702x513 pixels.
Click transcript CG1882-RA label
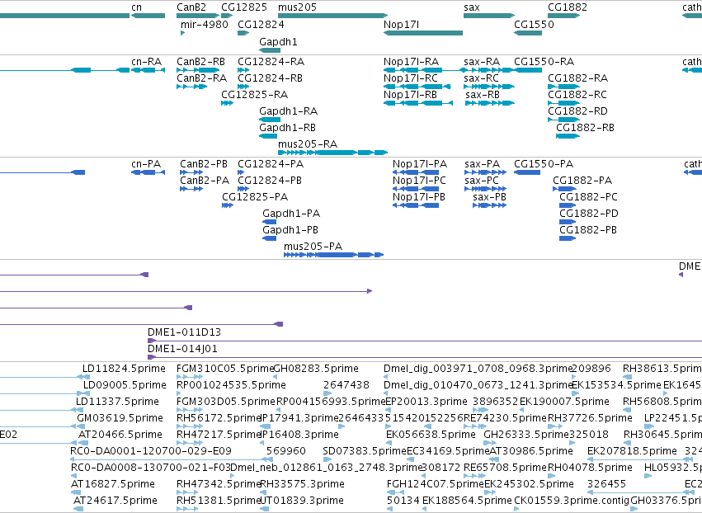[x=578, y=78]
